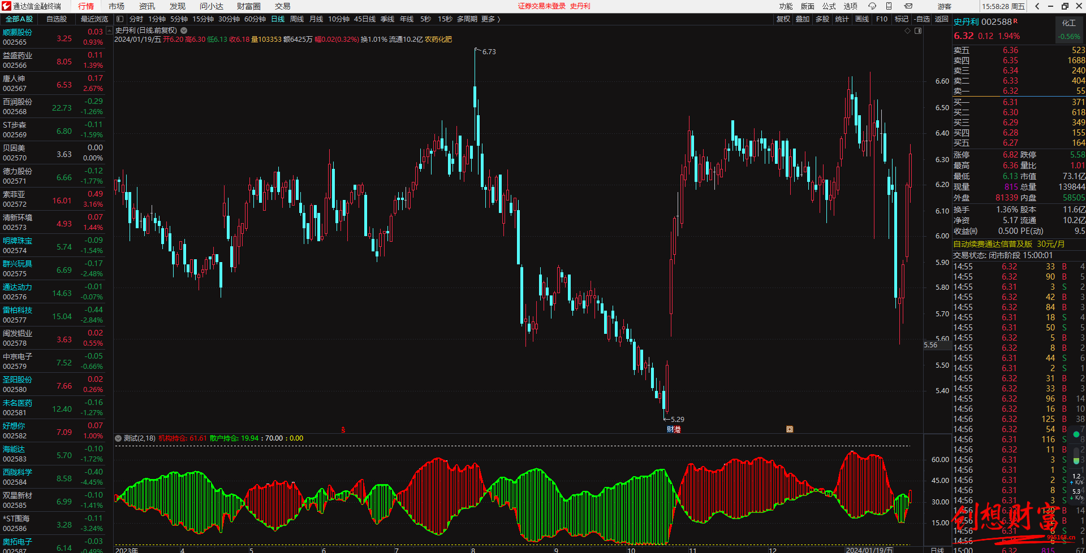Expand the 史丹利 chart settings dropdown

[x=184, y=31]
